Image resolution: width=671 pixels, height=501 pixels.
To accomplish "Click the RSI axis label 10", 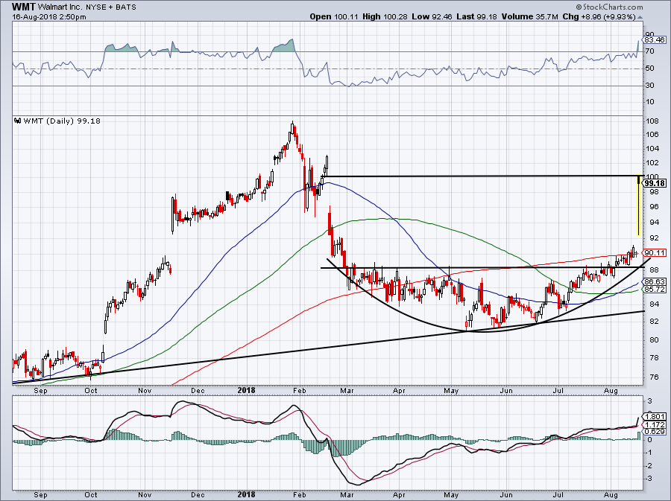I will click(x=649, y=102).
